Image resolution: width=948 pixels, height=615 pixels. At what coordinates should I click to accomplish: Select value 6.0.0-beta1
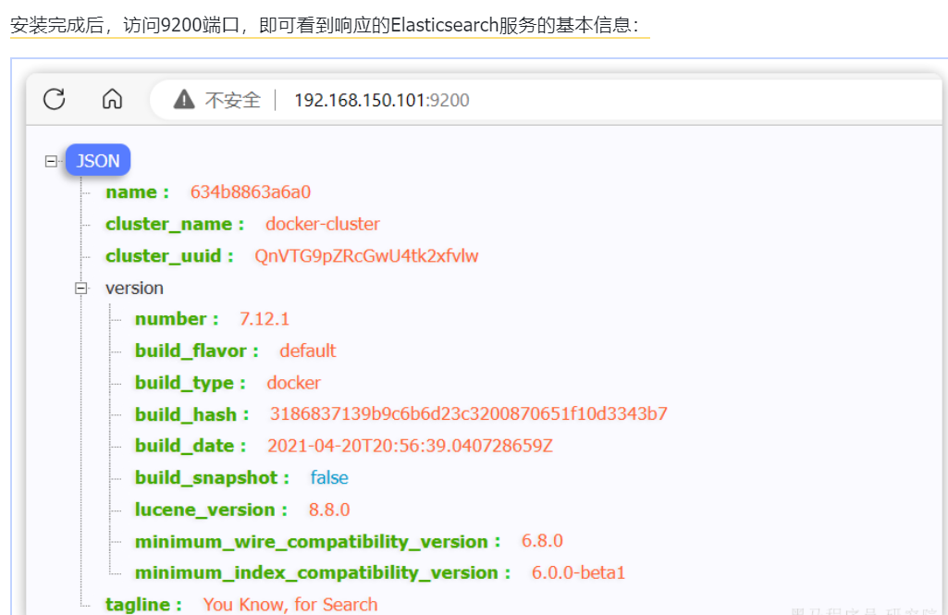(x=579, y=573)
